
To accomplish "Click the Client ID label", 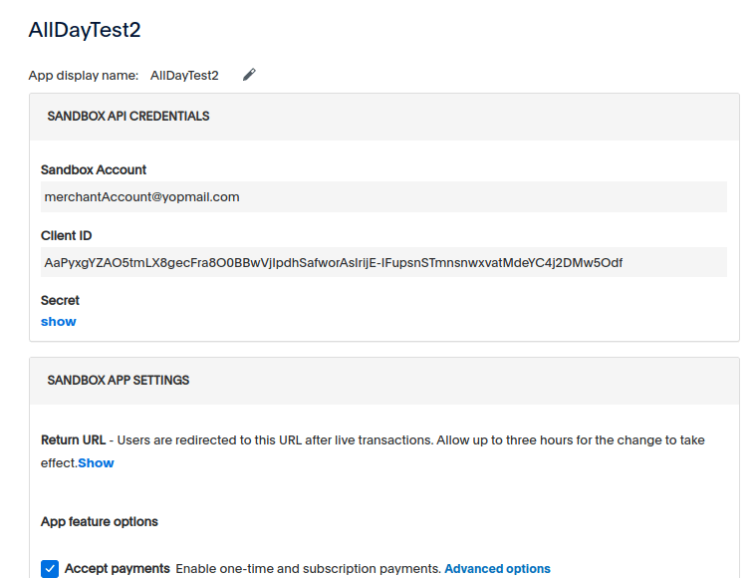I will [x=66, y=236].
